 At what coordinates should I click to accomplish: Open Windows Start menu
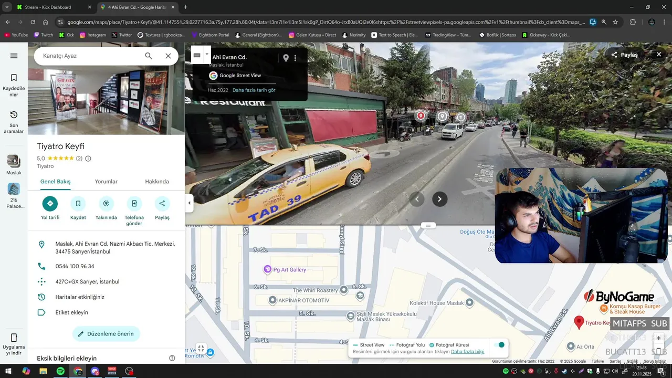point(8,371)
